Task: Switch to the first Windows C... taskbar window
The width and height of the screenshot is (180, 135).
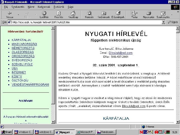Action: (23, 132)
